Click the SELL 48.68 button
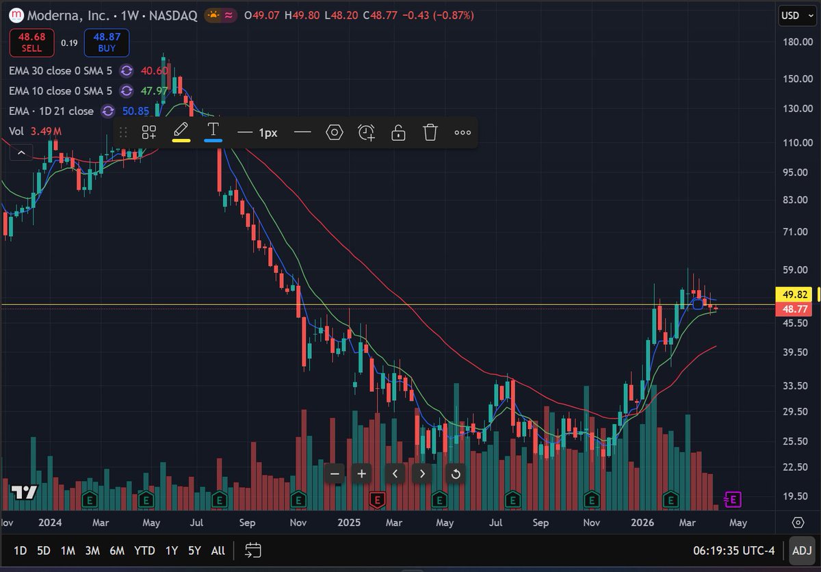Viewport: 821px width, 572px height. (31, 42)
